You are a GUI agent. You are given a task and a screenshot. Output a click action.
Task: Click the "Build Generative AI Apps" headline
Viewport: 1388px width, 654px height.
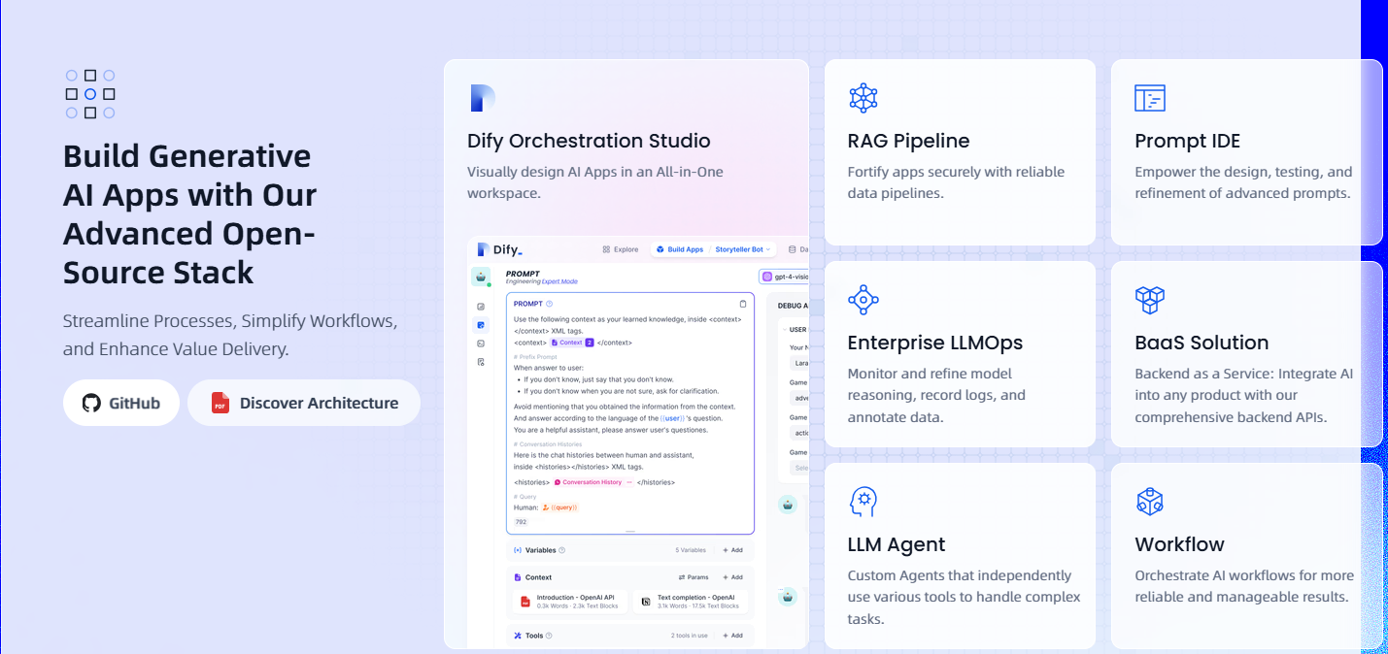190,214
